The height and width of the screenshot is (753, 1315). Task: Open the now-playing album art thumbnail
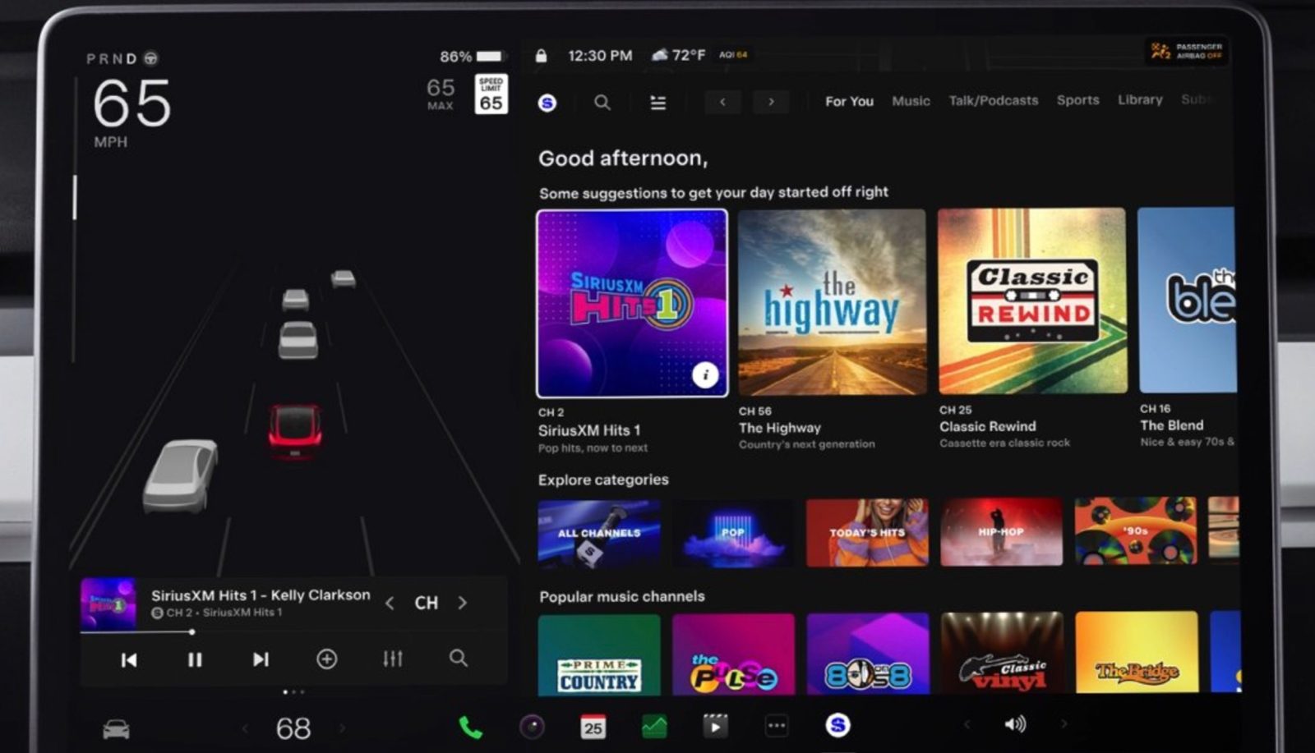pyautogui.click(x=108, y=604)
